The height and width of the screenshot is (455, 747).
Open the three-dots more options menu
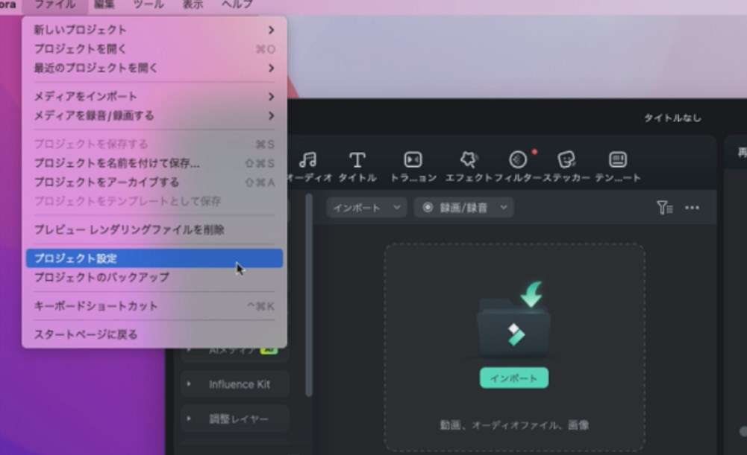click(x=692, y=208)
